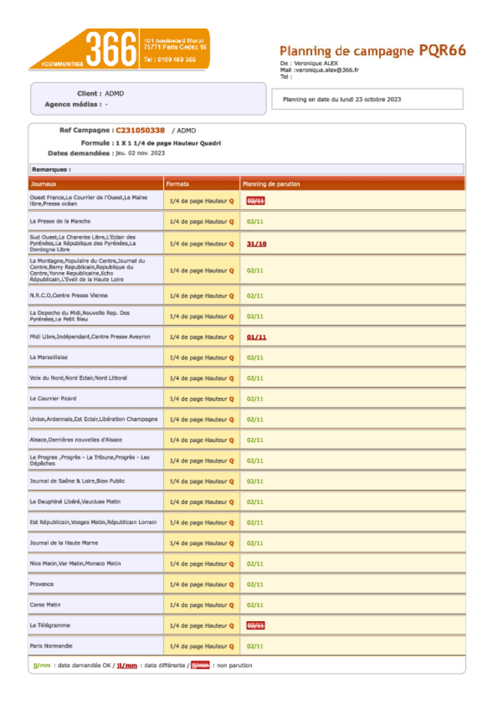Click the struck-out 02/11 date for Le Télégramme
Image resolution: width=498 pixels, height=705 pixels.
tap(255, 625)
